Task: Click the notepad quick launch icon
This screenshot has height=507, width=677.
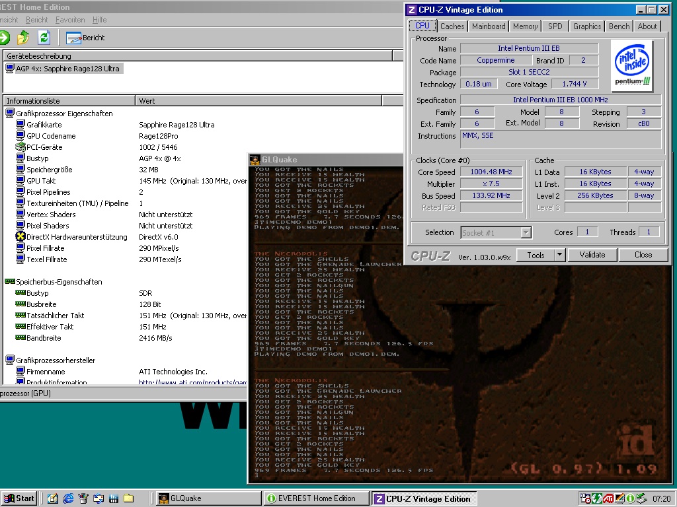Action: point(53,499)
